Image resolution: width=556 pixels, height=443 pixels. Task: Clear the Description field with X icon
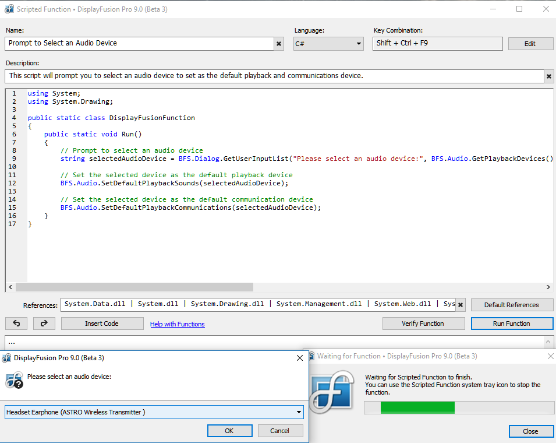coord(549,76)
